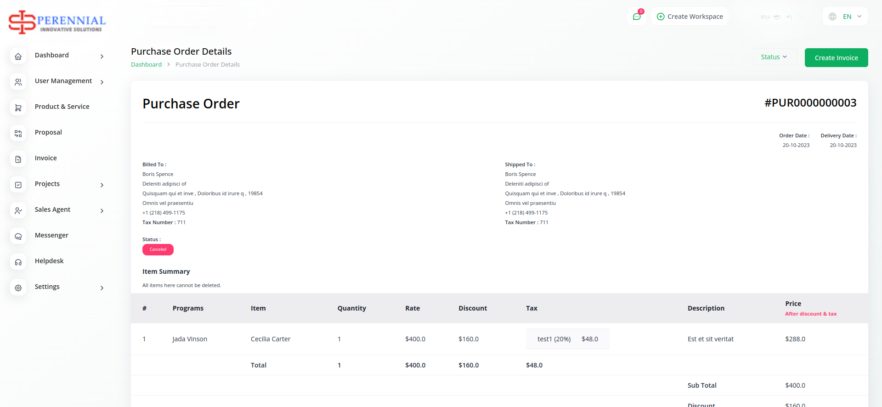Open the chat notifications icon in header
The image size is (882, 407).
coord(637,17)
